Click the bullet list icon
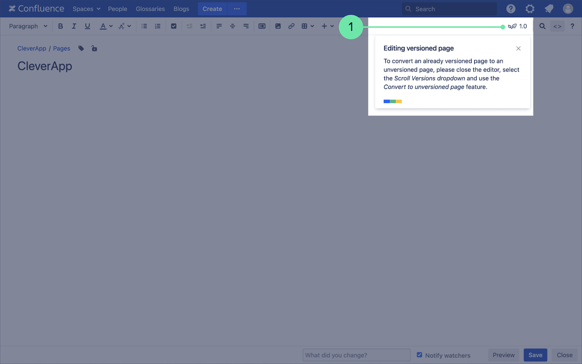 [144, 26]
